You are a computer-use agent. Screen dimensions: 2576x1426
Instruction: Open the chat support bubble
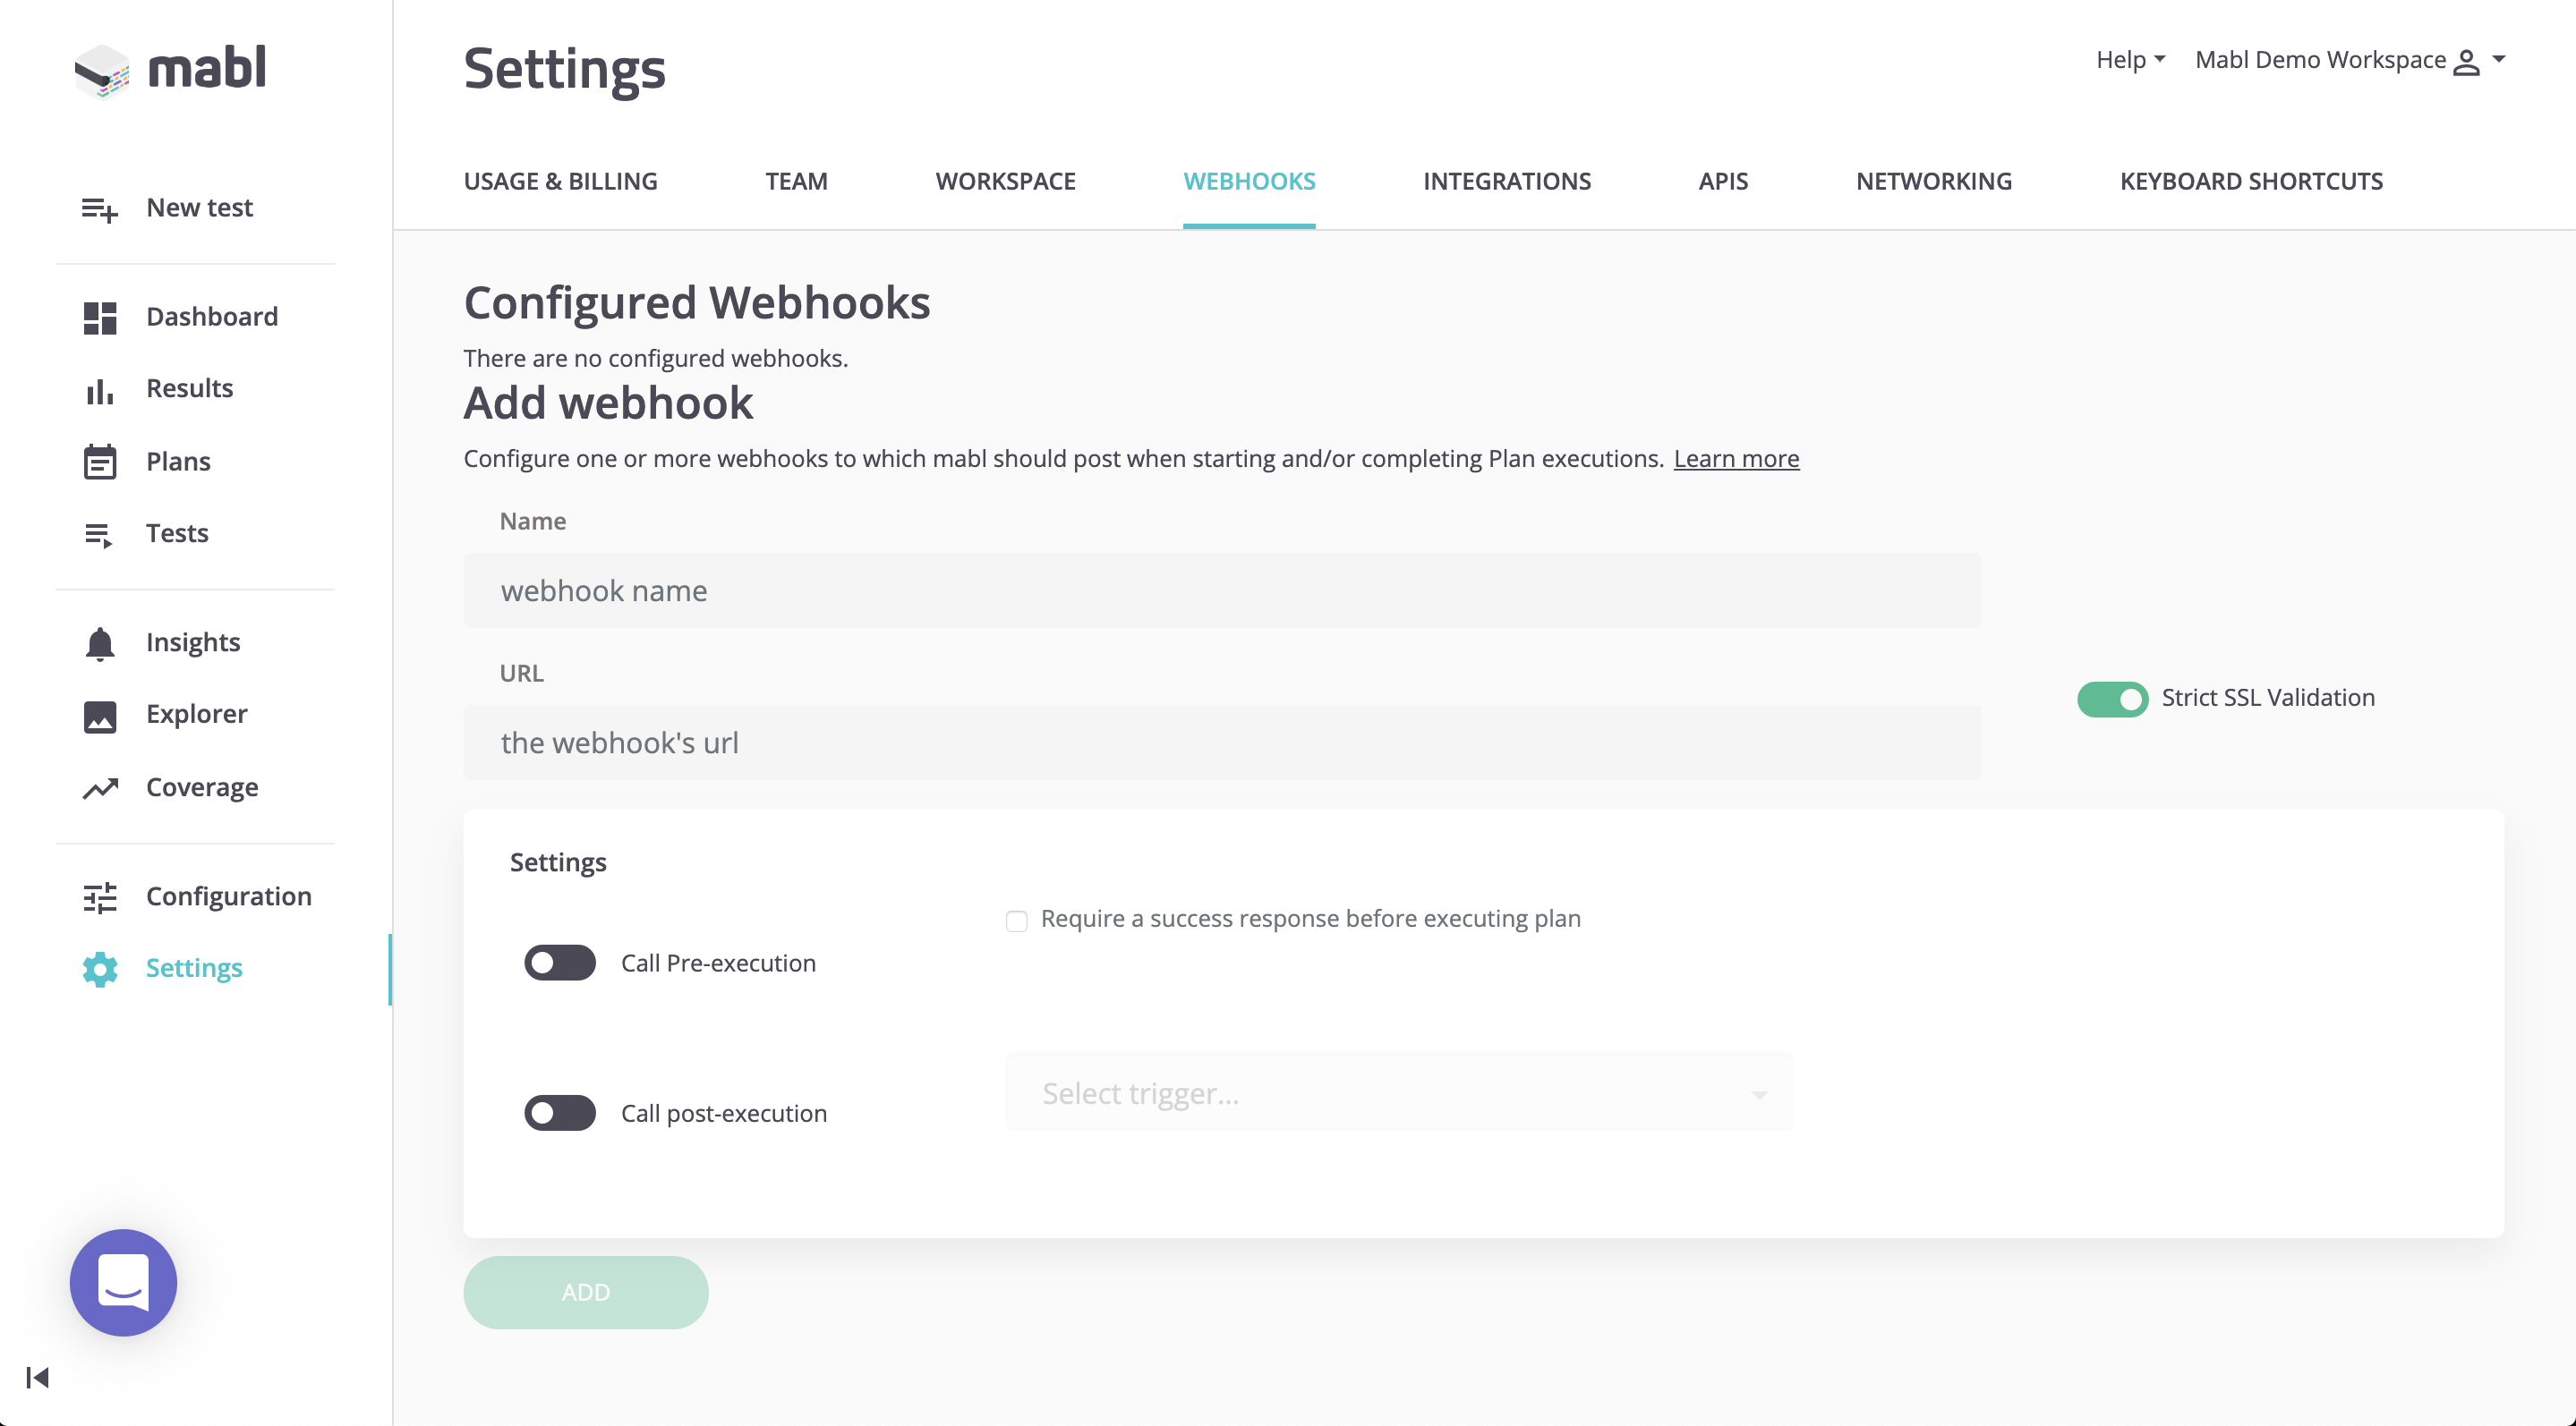click(x=123, y=1282)
